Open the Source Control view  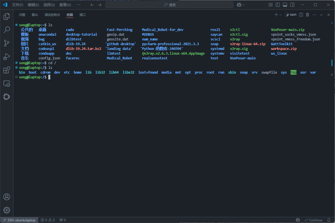coord(7,43)
